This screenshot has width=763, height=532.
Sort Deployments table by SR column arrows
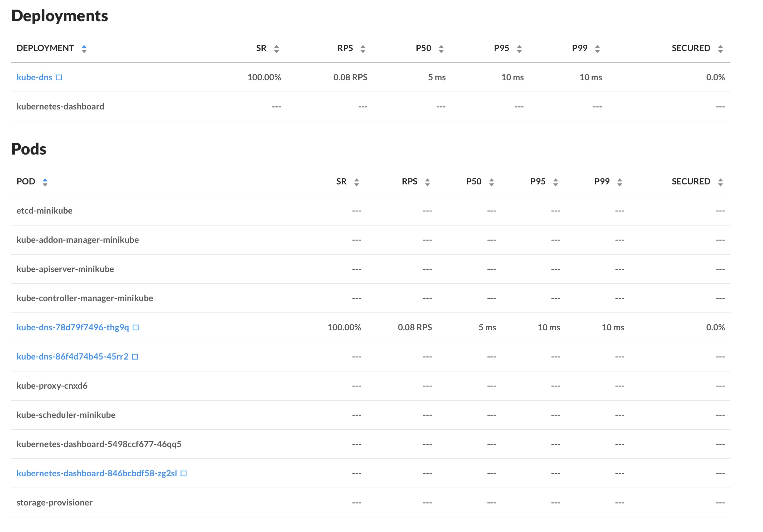point(276,49)
